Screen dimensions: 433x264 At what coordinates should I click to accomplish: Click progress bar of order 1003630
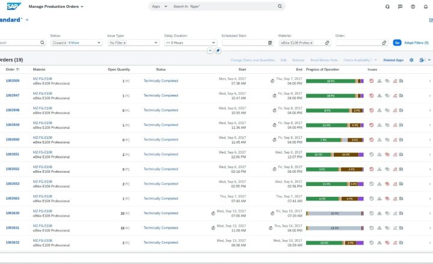[335, 213]
